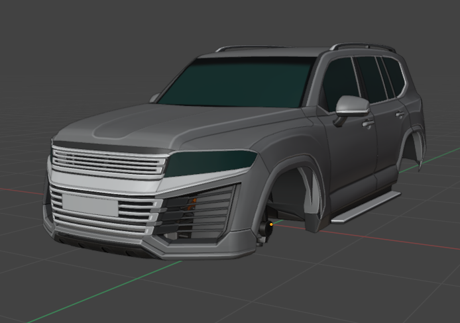The height and width of the screenshot is (323, 460).
Task: Select the blank front license plate
Action: coord(90,205)
